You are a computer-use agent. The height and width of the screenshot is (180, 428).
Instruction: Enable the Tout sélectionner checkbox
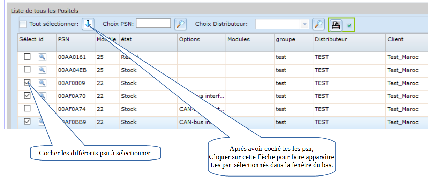pyautogui.click(x=23, y=24)
